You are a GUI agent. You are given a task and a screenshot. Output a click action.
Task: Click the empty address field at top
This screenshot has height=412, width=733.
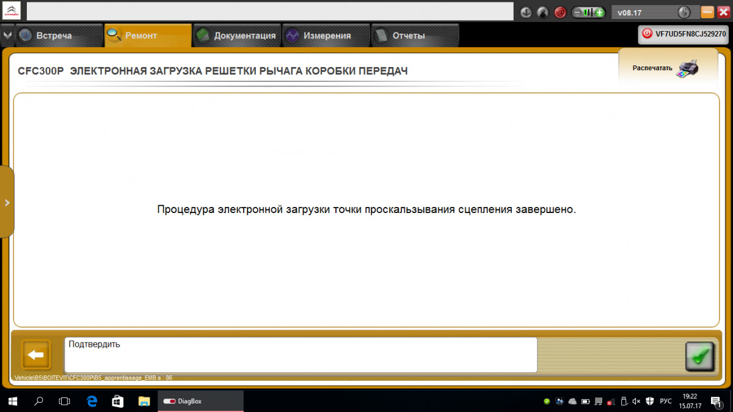pyautogui.click(x=270, y=11)
